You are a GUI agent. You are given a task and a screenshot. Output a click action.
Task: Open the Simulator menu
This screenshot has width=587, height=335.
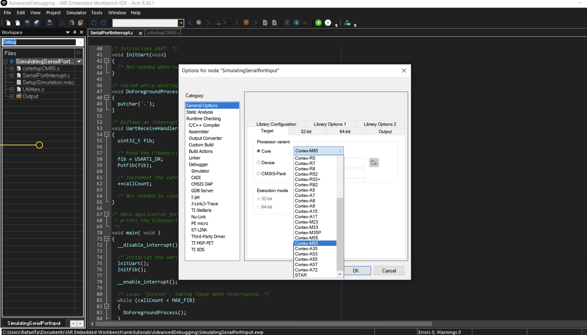(x=76, y=12)
